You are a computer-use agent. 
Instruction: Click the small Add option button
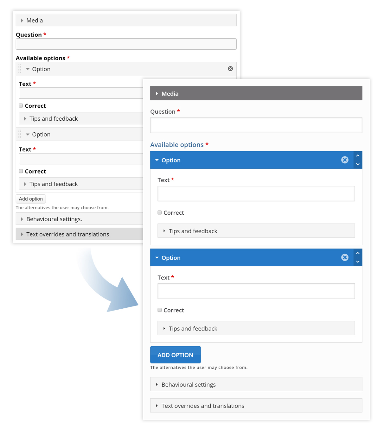coord(31,199)
